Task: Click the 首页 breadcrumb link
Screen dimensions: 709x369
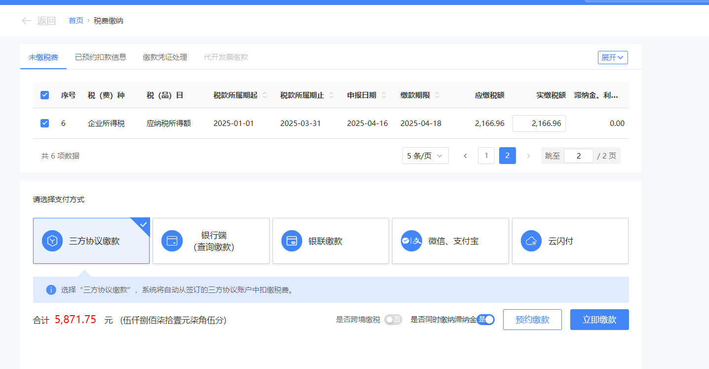Action: (x=76, y=21)
